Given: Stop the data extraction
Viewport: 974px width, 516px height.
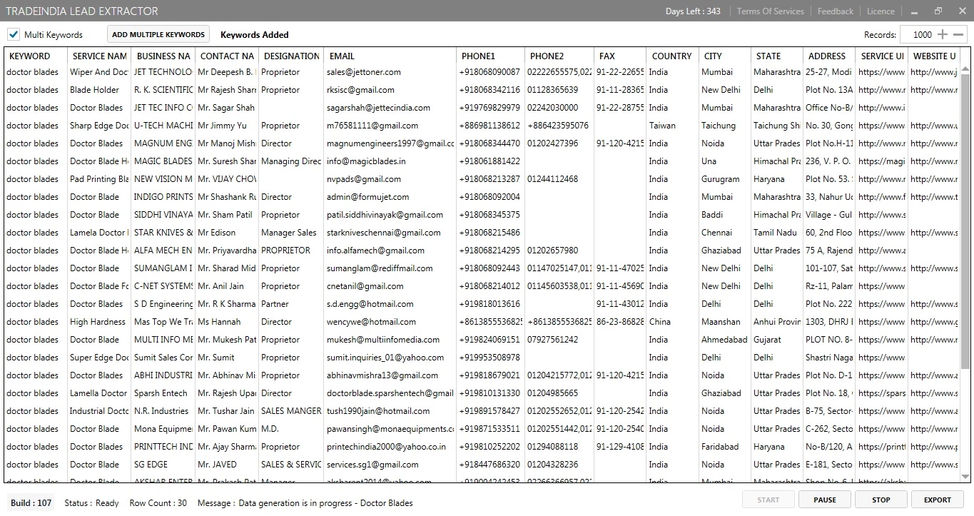Looking at the screenshot, I should pyautogui.click(x=881, y=500).
